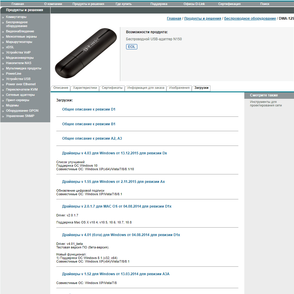The width and height of the screenshot is (294, 294).
Task: Click the Driver: v4.01_beta text
Action: [69, 244]
